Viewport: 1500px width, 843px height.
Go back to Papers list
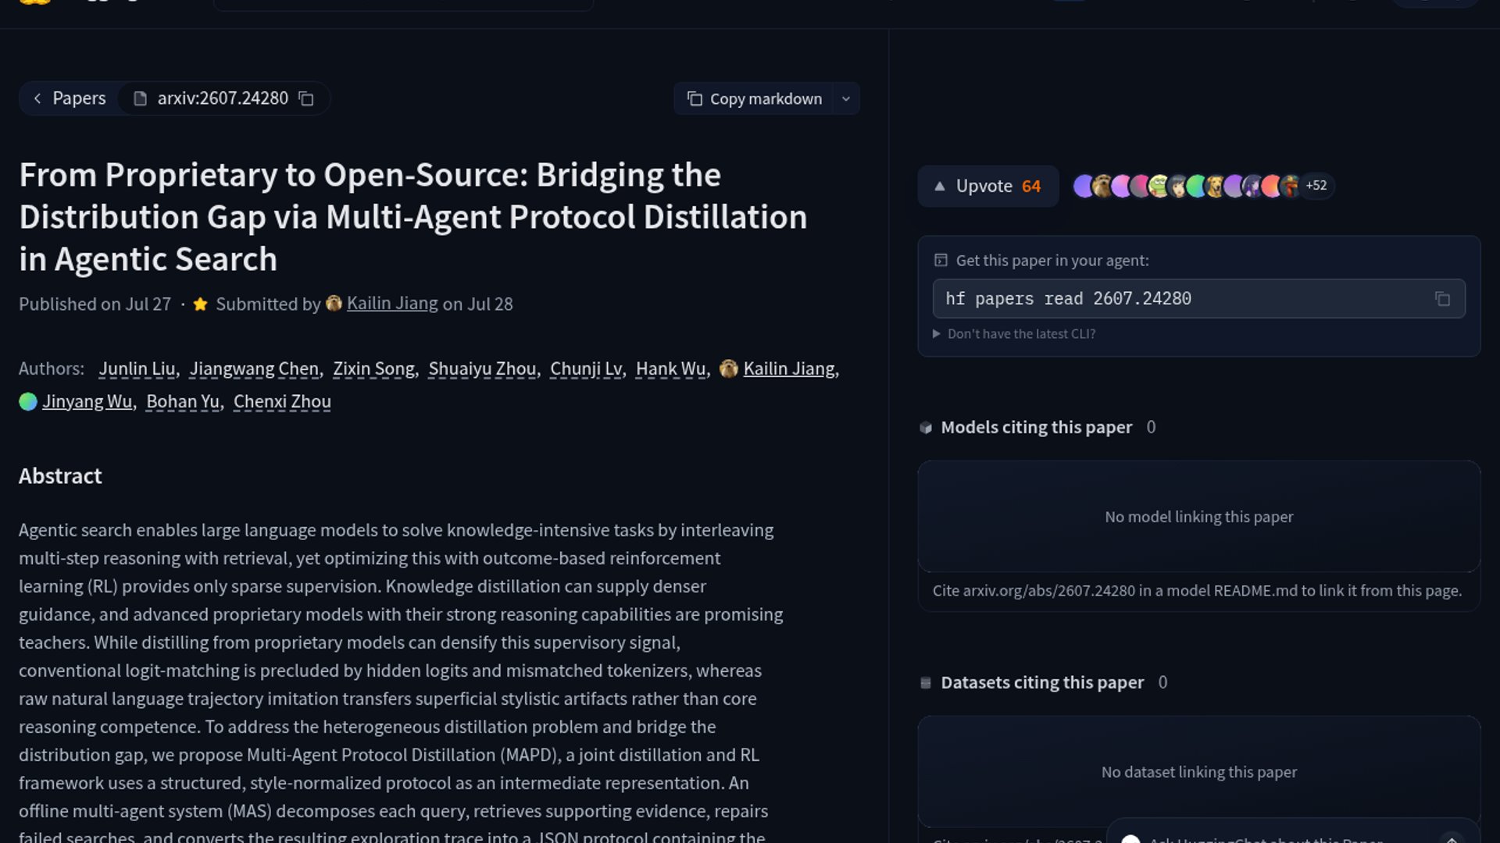70,98
